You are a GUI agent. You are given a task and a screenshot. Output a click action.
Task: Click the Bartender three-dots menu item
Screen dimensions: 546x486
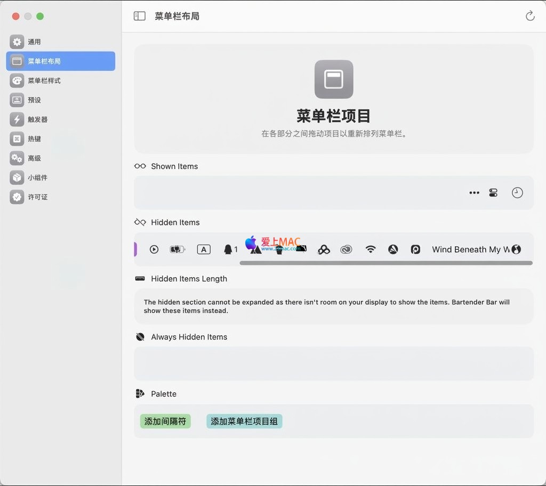[x=474, y=193]
